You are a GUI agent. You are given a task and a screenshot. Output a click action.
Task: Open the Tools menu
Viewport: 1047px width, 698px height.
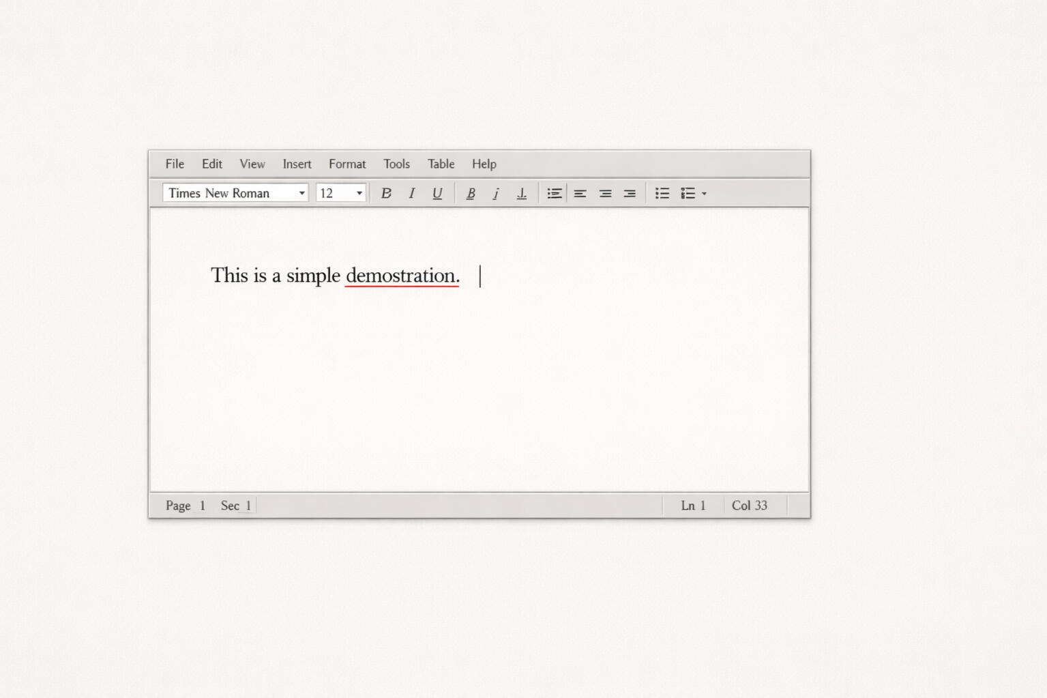396,164
